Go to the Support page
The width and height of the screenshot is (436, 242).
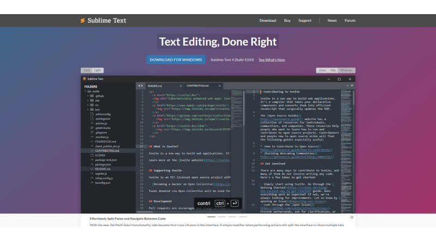pyautogui.click(x=305, y=21)
